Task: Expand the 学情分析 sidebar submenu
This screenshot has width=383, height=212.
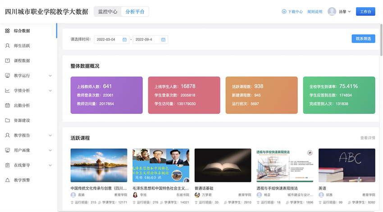Action: pyautogui.click(x=50, y=90)
